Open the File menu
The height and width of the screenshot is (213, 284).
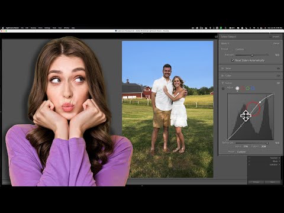[x=22, y=28]
